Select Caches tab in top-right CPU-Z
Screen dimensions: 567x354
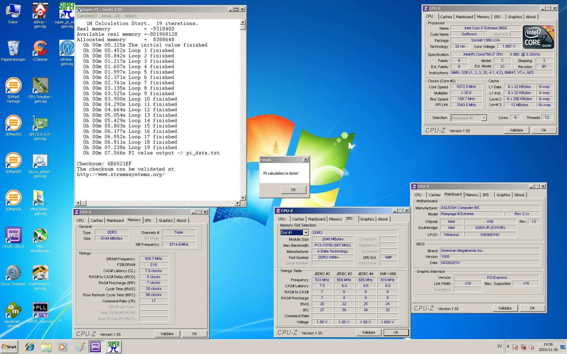(x=446, y=17)
